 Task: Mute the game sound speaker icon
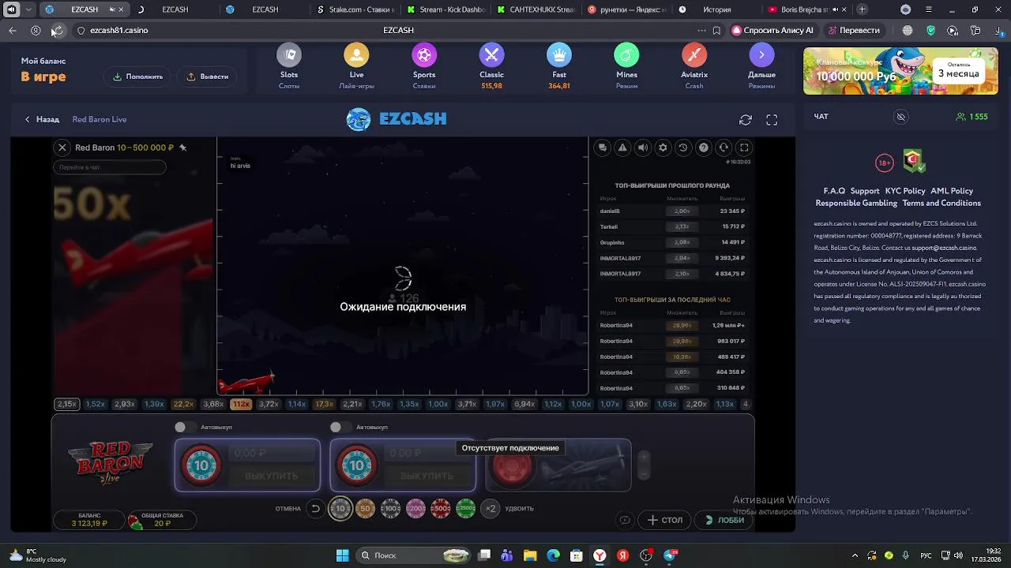(643, 148)
